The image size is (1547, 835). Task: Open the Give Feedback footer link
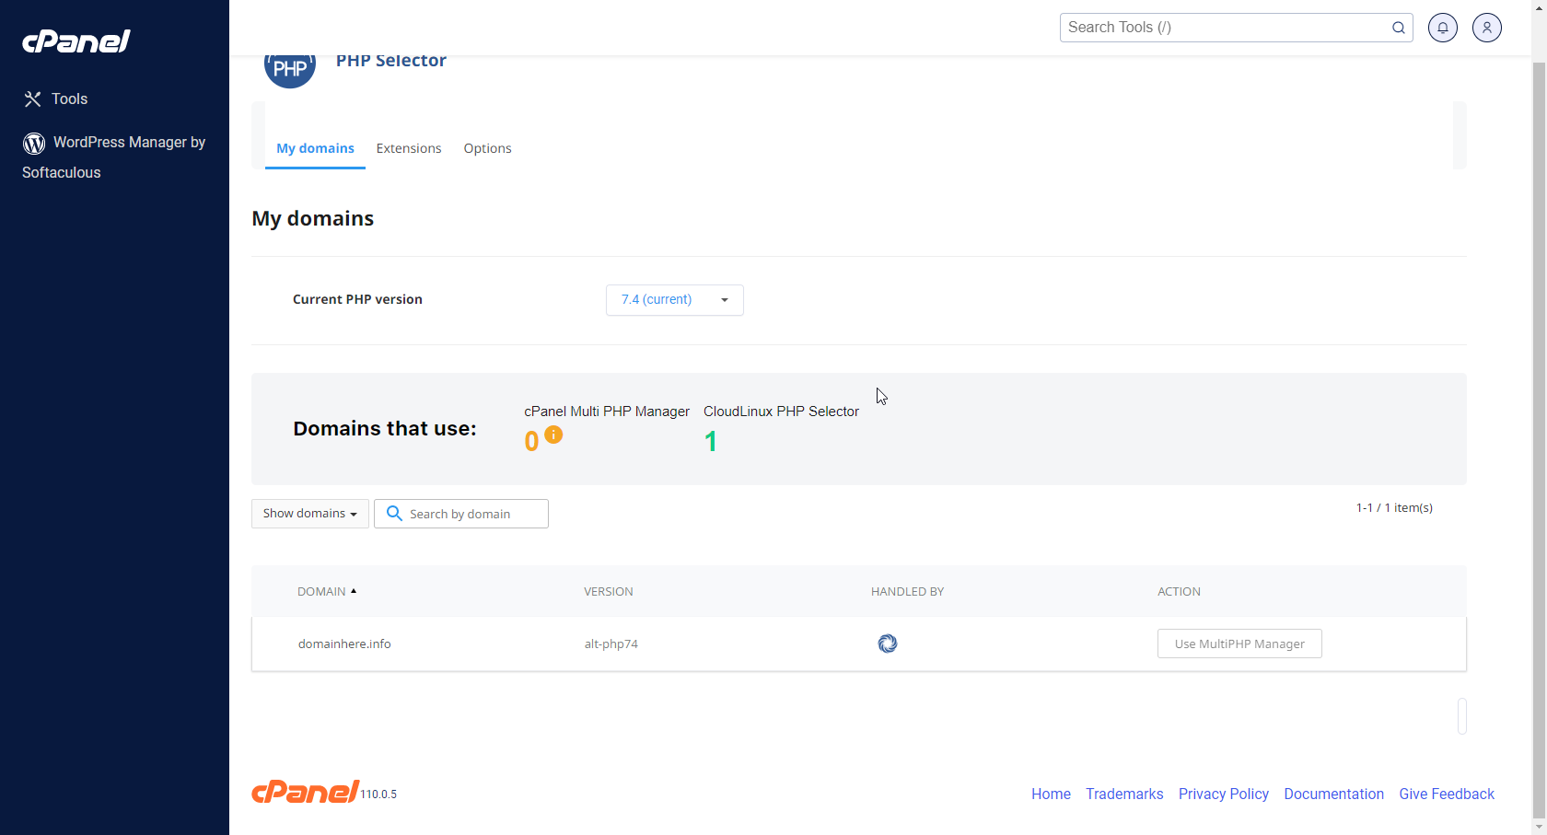1447,794
